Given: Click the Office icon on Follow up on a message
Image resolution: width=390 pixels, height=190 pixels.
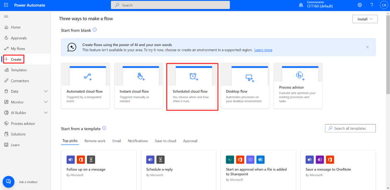Looking at the screenshot, I should point(81,159).
